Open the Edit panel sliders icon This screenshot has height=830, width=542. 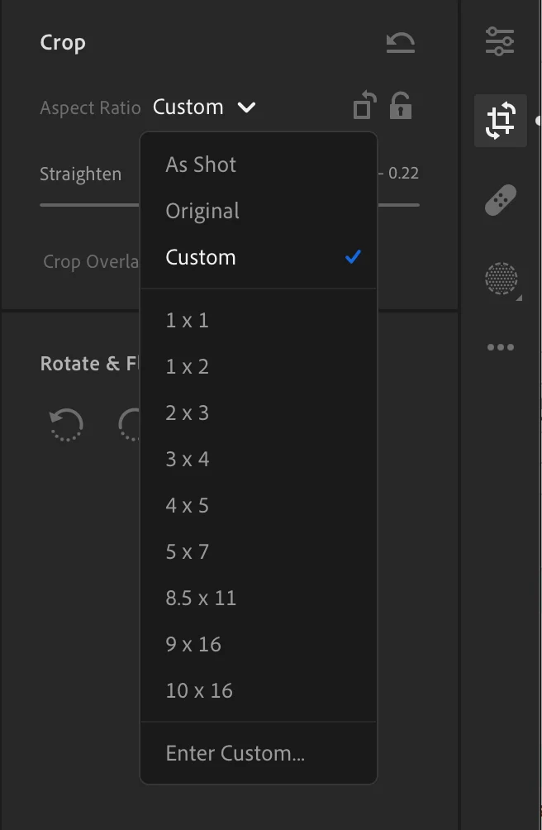click(x=500, y=39)
